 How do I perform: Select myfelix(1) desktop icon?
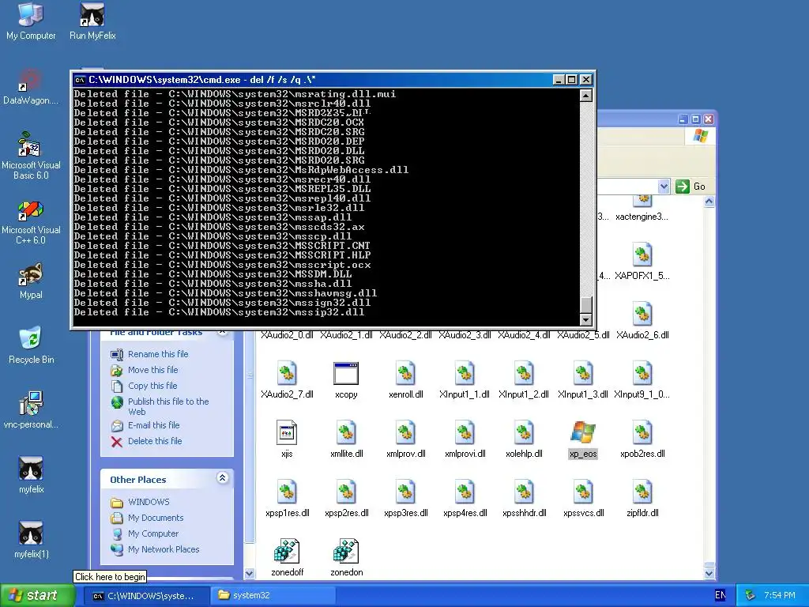(31, 539)
